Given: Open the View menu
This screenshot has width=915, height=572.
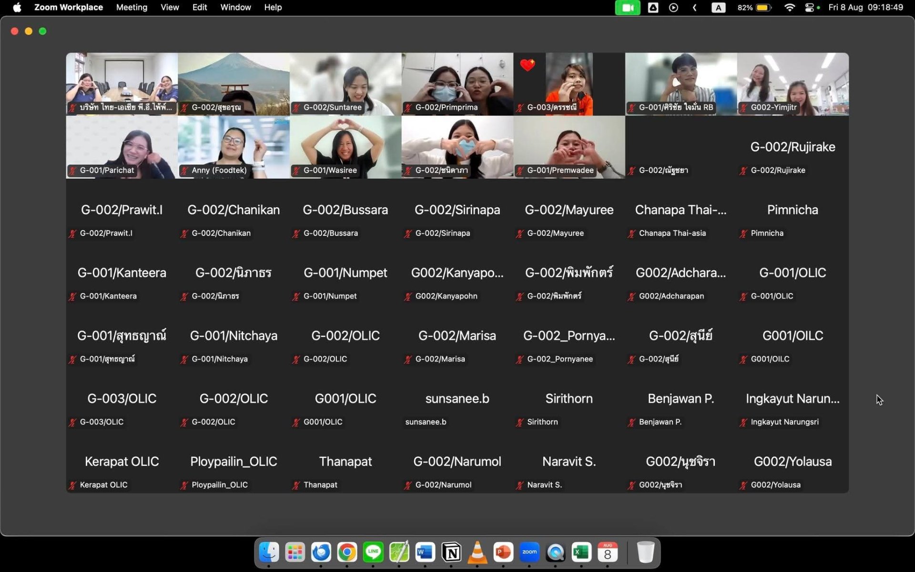Looking at the screenshot, I should (170, 8).
